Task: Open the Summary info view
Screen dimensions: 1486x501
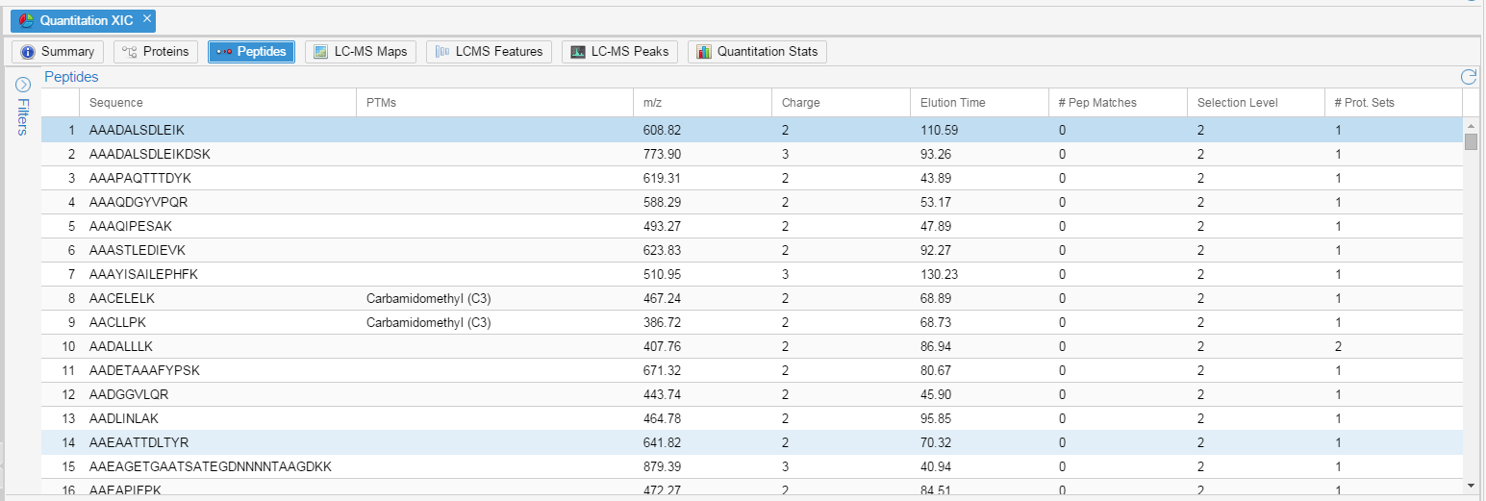Action: tap(58, 52)
